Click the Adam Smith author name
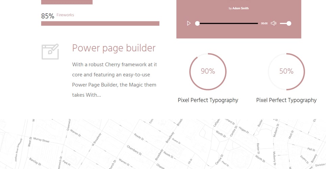The image size is (326, 169). pyautogui.click(x=240, y=8)
